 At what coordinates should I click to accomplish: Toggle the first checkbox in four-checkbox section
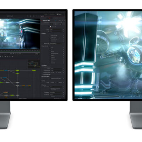(x=50, y=35)
